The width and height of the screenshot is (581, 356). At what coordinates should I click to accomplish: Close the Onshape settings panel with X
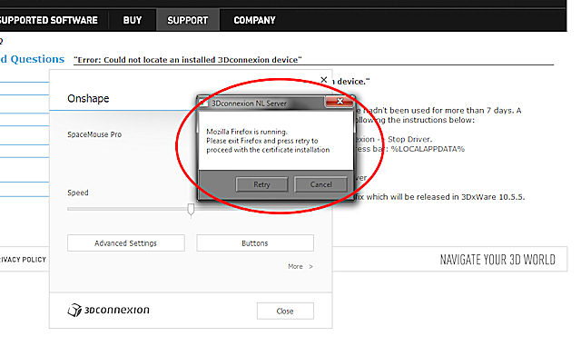coord(324,80)
